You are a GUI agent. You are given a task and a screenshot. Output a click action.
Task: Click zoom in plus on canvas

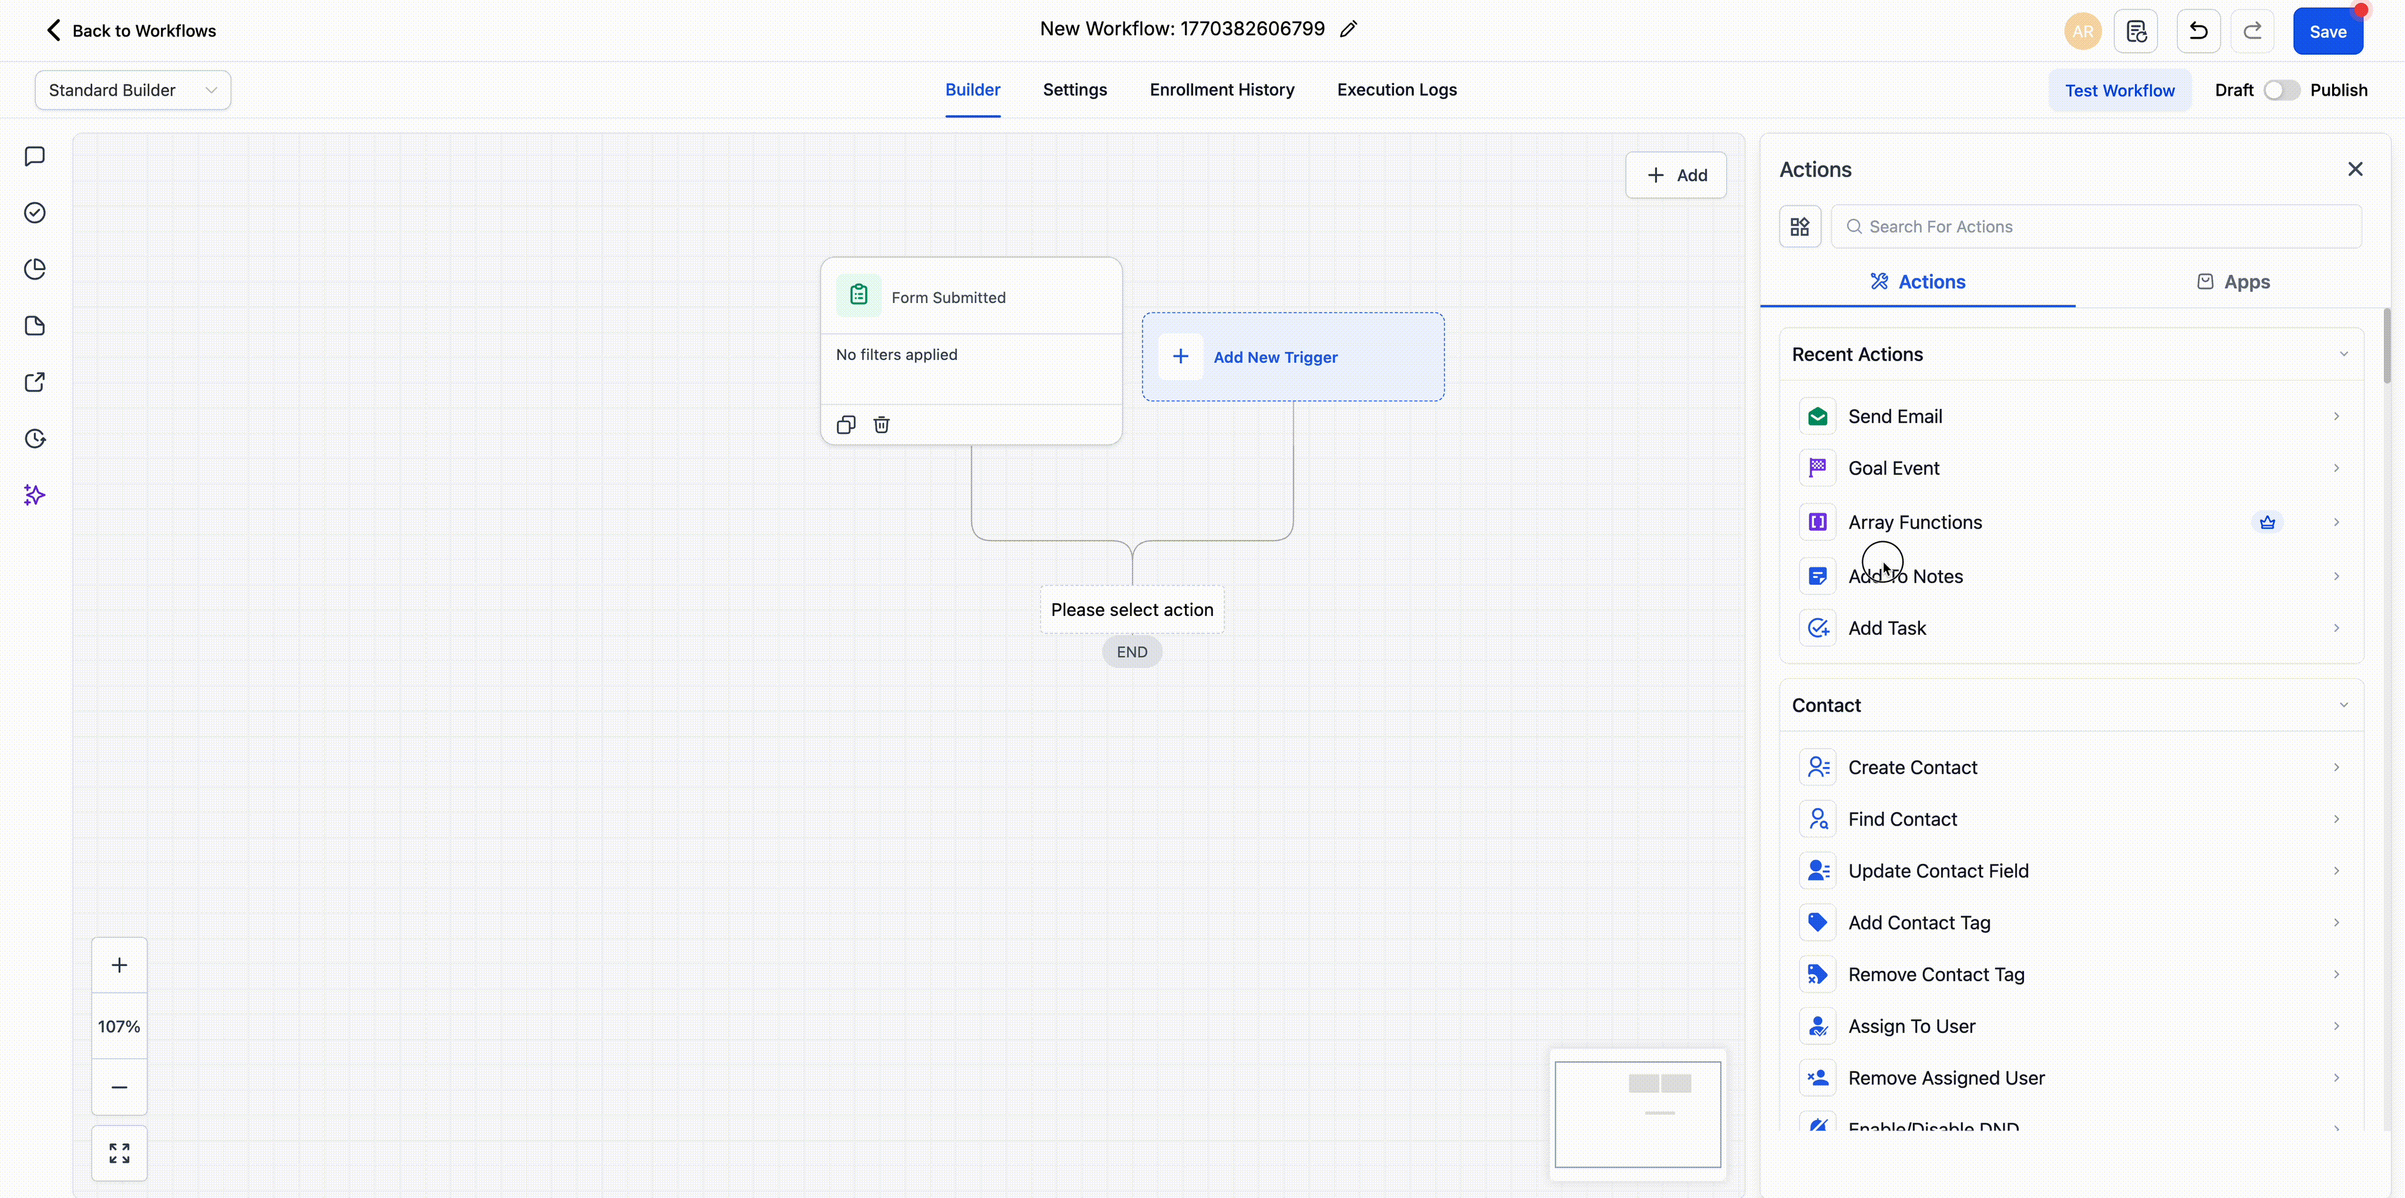119,965
